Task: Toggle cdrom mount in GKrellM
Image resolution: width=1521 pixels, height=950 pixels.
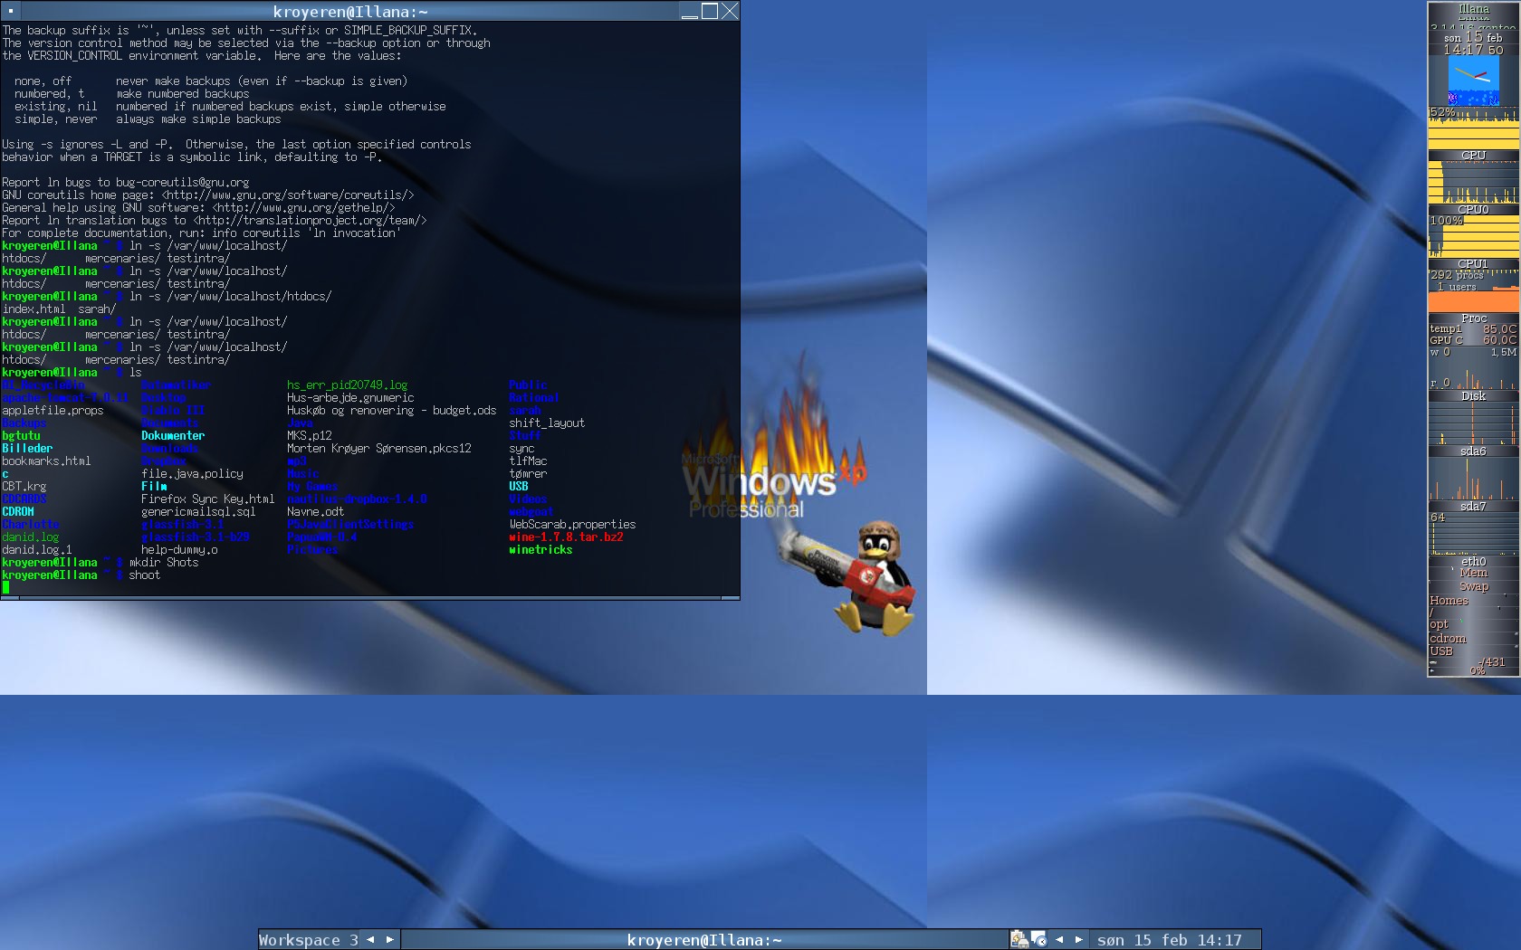Action: (1448, 638)
